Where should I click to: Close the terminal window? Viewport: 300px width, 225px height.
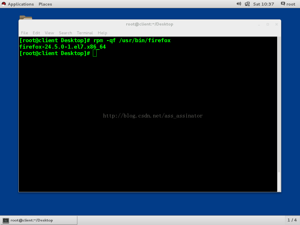[277, 24]
